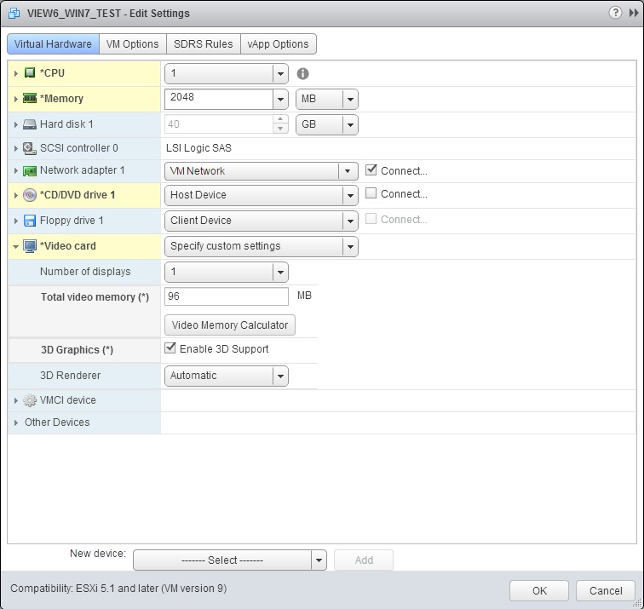Click the Network adapter 1 icon
The image size is (644, 609).
tap(30, 171)
